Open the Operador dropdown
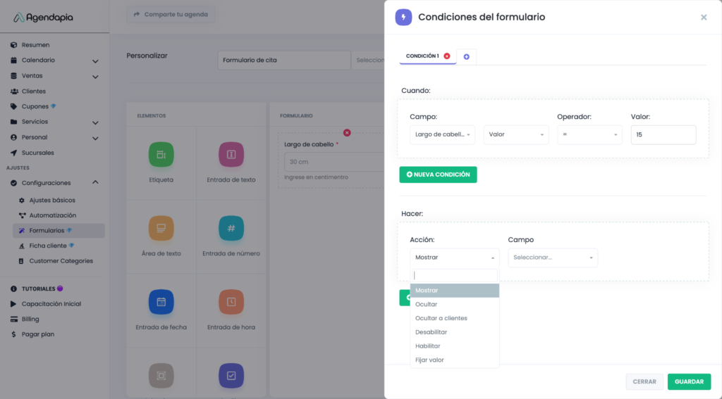This screenshot has height=399, width=722. pos(589,134)
